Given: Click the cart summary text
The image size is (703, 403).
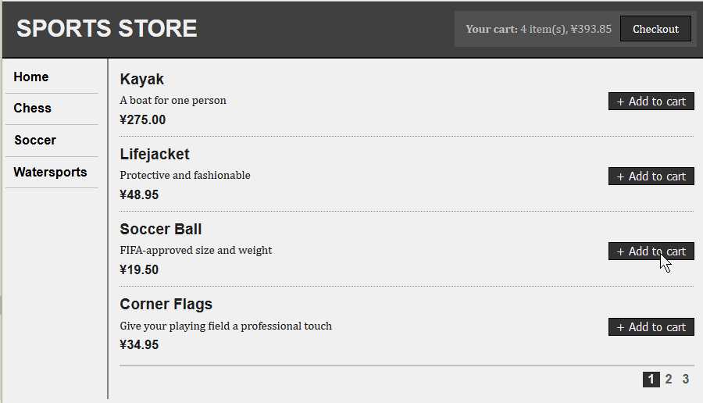Looking at the screenshot, I should point(538,29).
